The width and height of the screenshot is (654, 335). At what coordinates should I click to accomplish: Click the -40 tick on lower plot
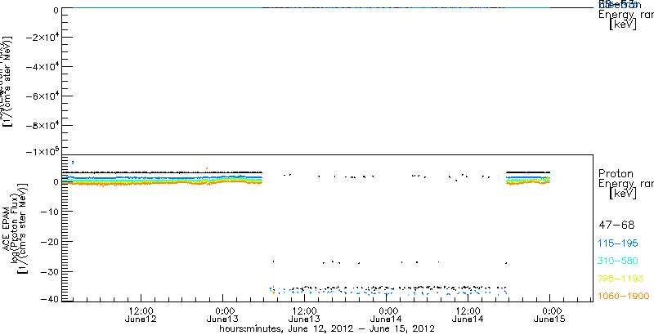tap(49, 299)
